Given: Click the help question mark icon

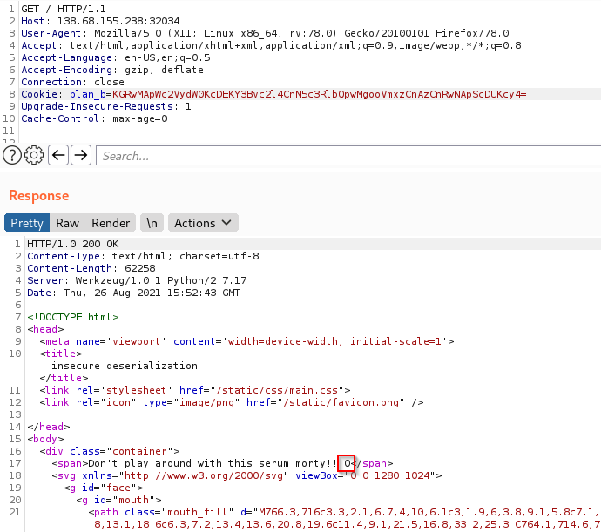Looking at the screenshot, I should click(x=12, y=155).
